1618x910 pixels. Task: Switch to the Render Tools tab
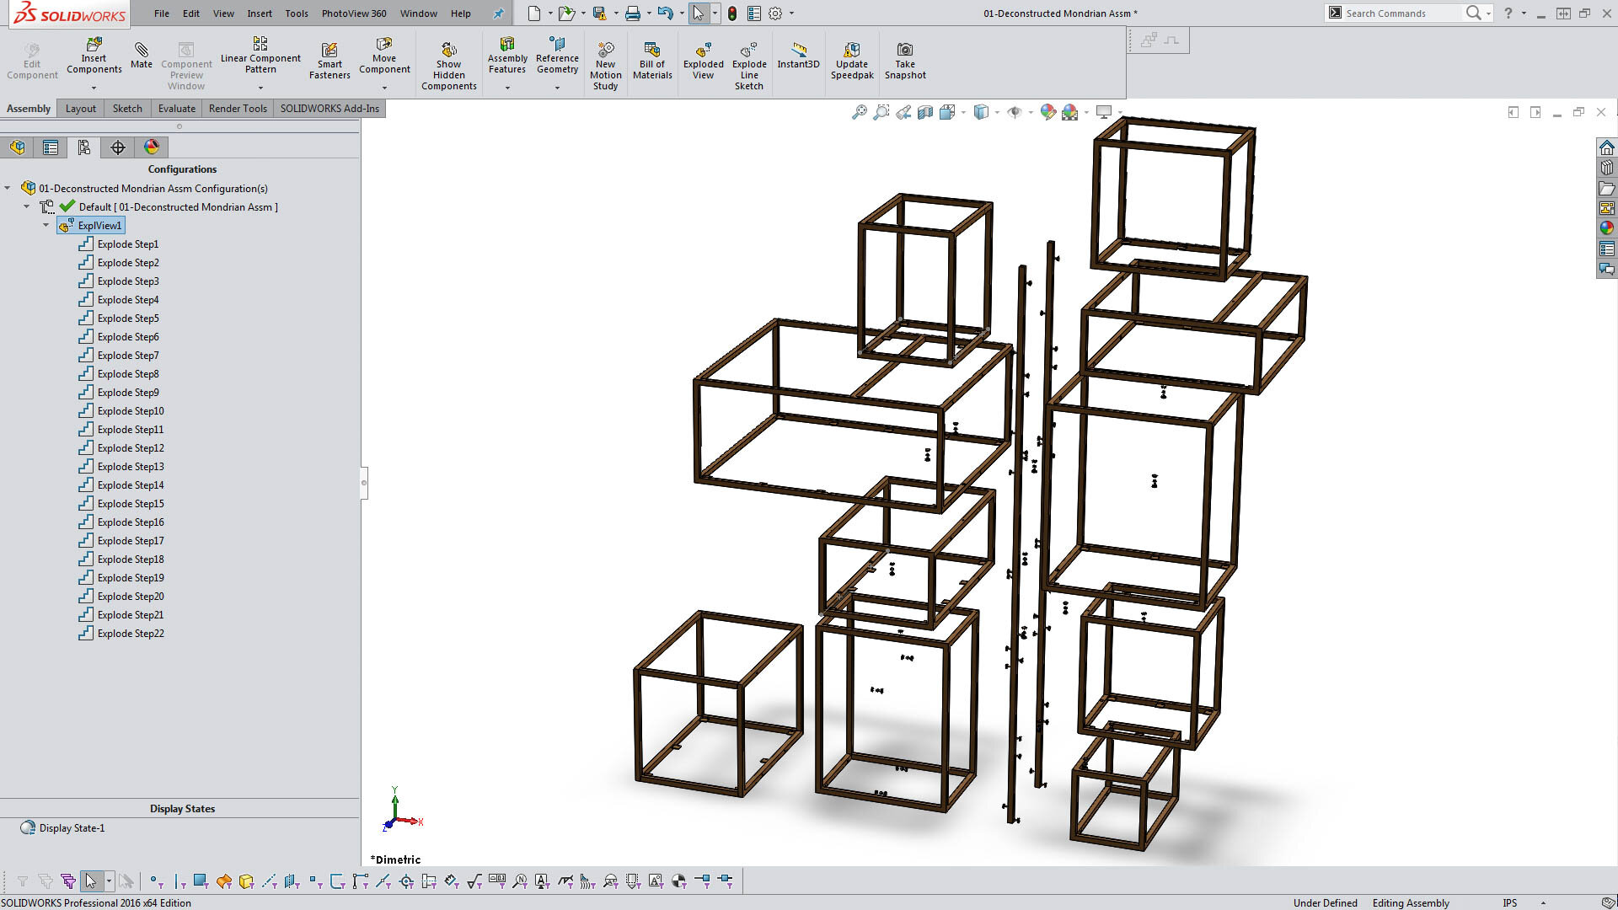(238, 109)
